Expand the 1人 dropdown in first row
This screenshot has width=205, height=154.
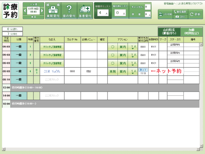click(133, 47)
